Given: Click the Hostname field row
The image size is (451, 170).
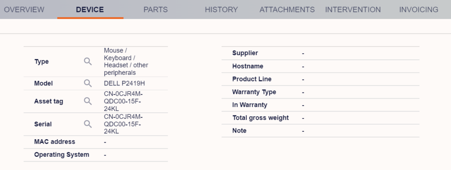Looking at the screenshot, I should tap(321, 66).
